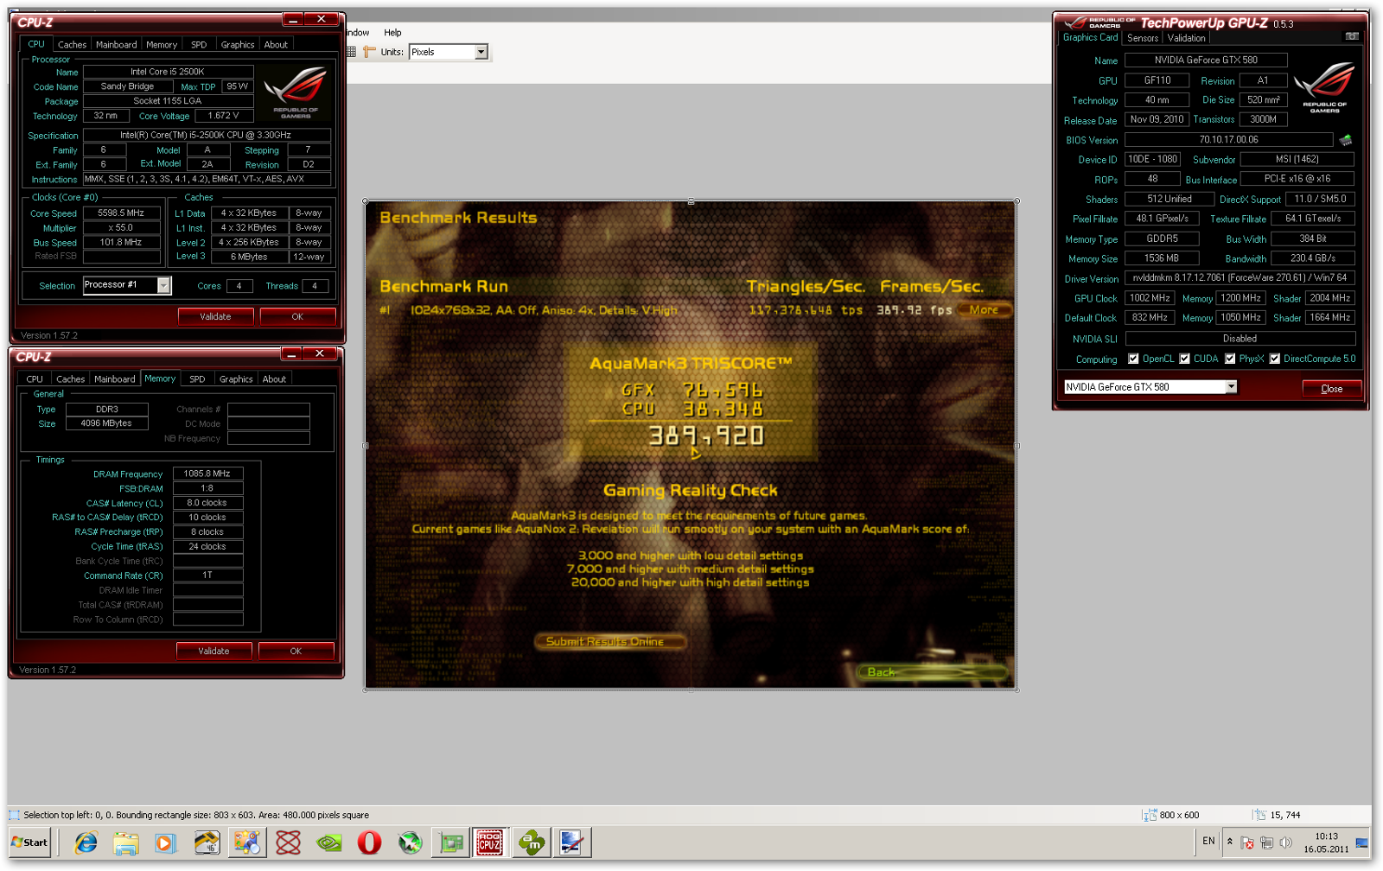The height and width of the screenshot is (871, 1383).
Task: Click the volume speaker tray icon
Action: (x=1285, y=842)
